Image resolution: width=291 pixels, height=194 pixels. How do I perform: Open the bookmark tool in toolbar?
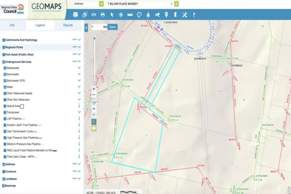click(175, 15)
